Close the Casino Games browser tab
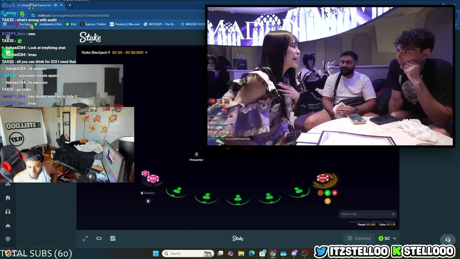Image resolution: width=460 pixels, height=259 pixels. (x=61, y=5)
